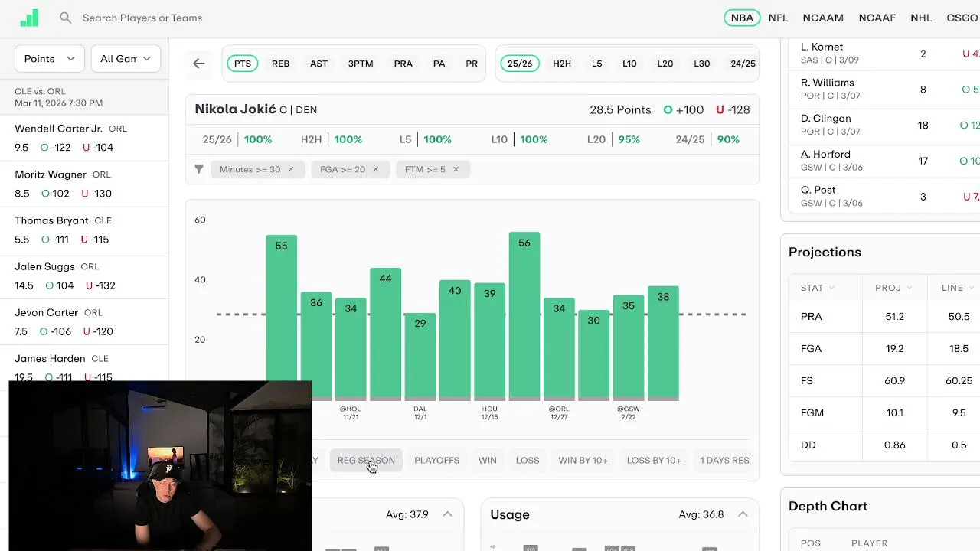
Task: Open A. Horford opponent row
Action: click(x=884, y=161)
